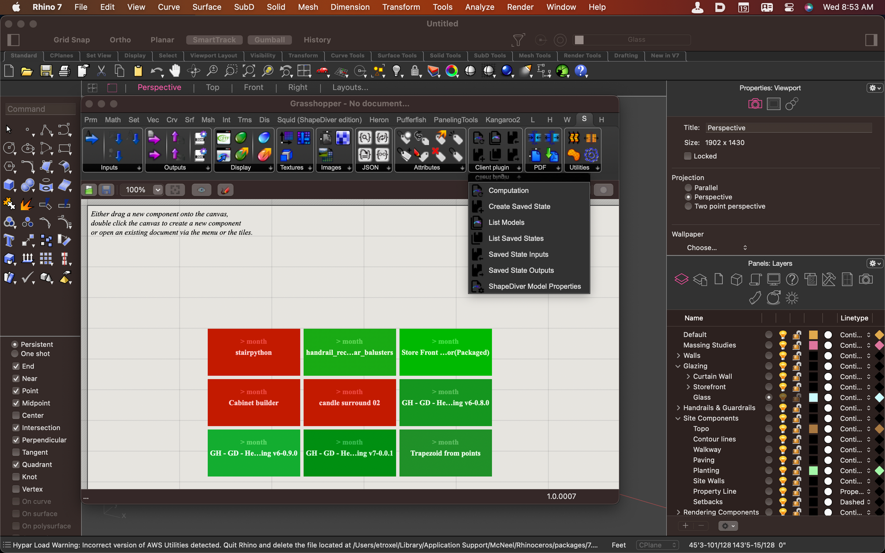This screenshot has width=885, height=553.
Task: Expand the Walls layer
Action: (678, 356)
